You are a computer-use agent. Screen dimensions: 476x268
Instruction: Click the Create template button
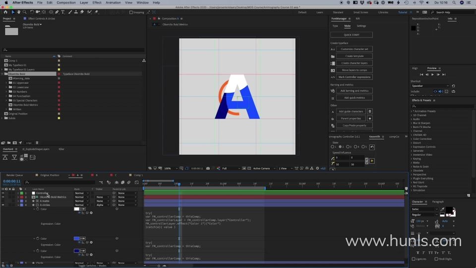(x=354, y=56)
